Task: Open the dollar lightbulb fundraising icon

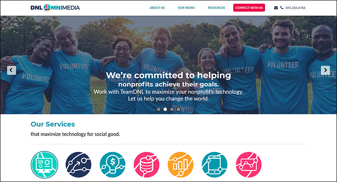Action: [112, 165]
